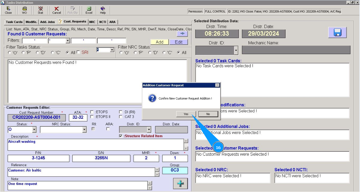Viewport: 360px width, 192px height.
Task: Select 'D' in Filter NRC Status
Action: pos(150,53)
